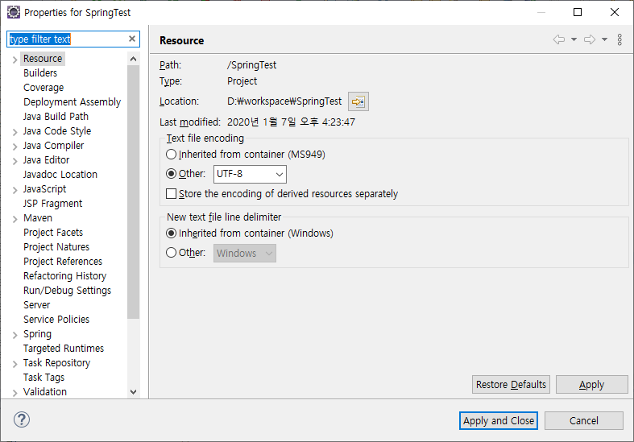Expand the Java Editor node
Screen dimensions: 634x442
tap(15, 161)
